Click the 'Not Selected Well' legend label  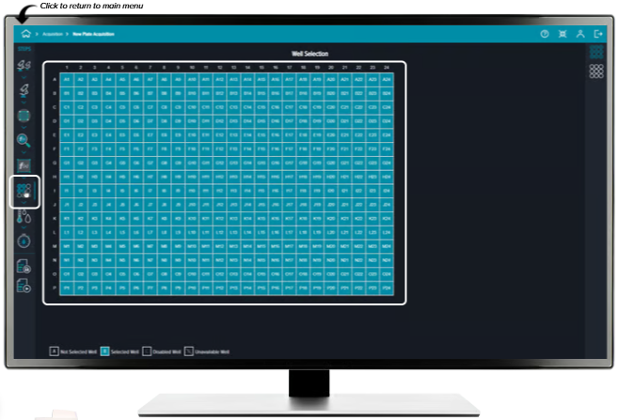79,351
